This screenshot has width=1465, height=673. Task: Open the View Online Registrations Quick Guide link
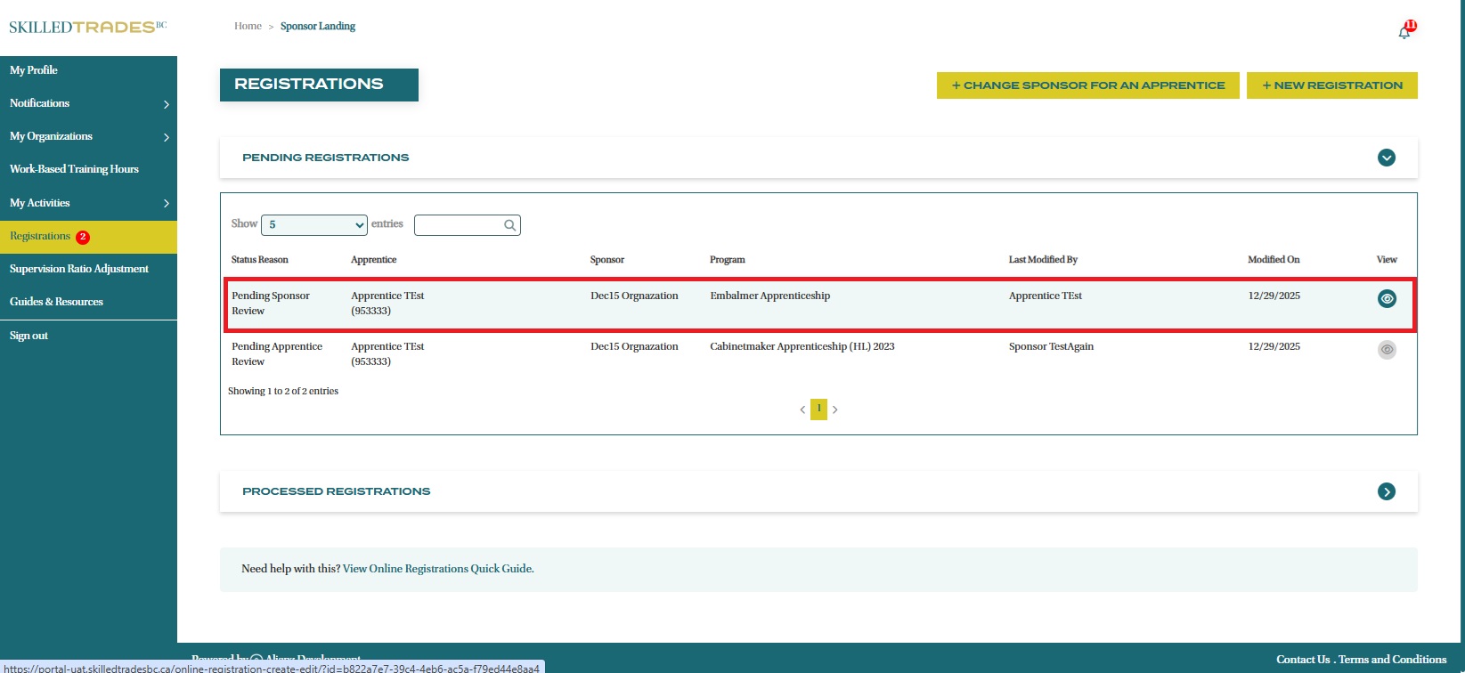[438, 569]
